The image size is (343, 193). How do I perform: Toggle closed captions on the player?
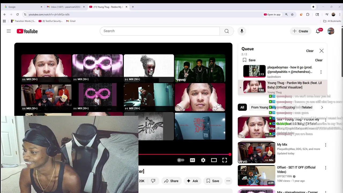(192, 160)
